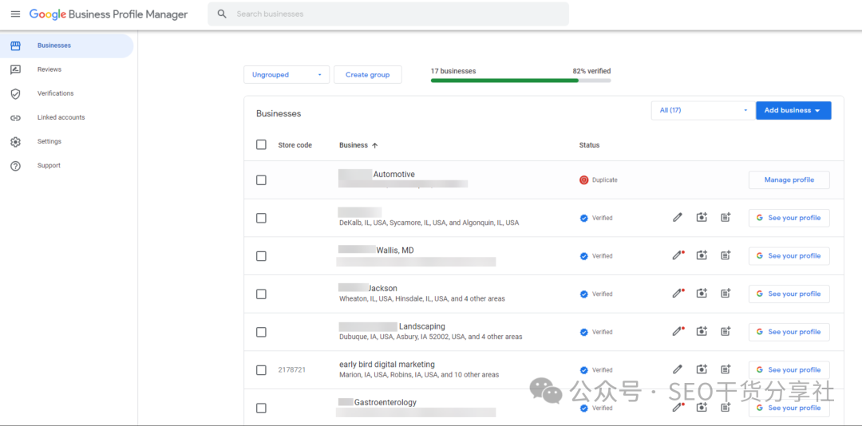This screenshot has height=426, width=862.
Task: Check the Landscaping business checkbox
Action: pos(261,332)
